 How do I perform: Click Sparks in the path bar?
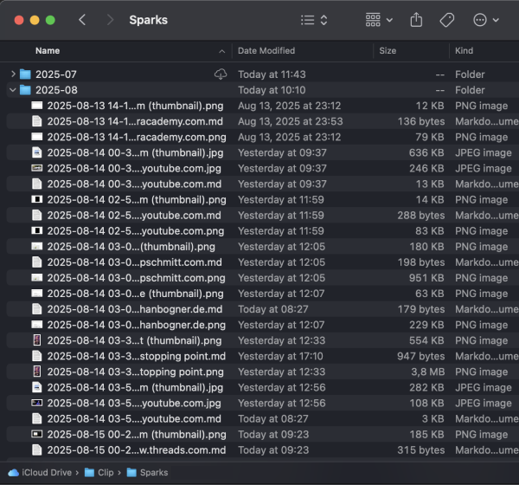tap(148, 472)
